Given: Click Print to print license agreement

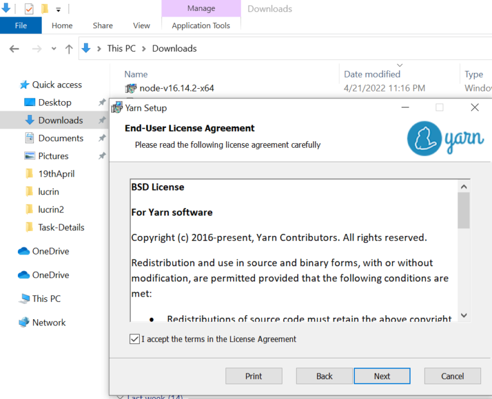Looking at the screenshot, I should pos(254,376).
